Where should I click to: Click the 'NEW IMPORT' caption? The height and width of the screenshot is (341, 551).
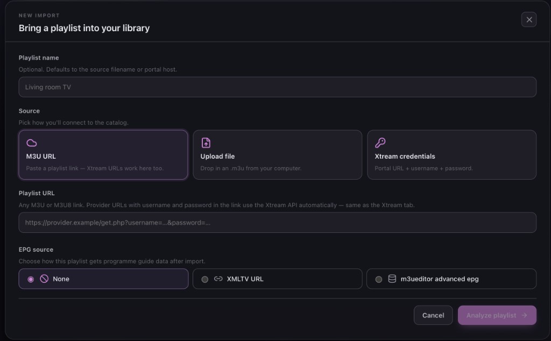[x=39, y=16]
